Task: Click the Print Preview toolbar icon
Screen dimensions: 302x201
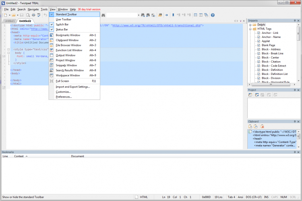Action: pos(28,15)
